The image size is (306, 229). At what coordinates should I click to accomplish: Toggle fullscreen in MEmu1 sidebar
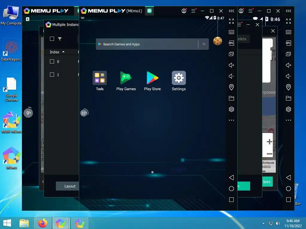(231, 21)
